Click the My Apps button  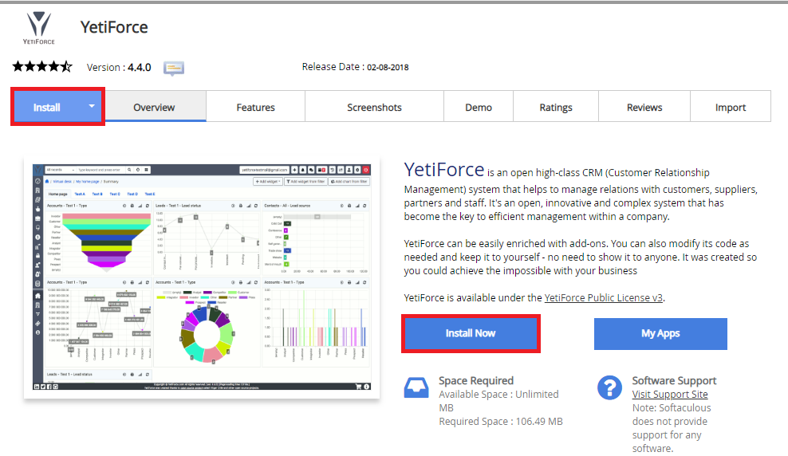coord(660,333)
